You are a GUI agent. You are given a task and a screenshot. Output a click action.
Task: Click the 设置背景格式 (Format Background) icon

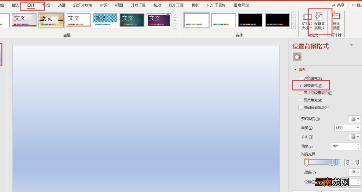pos(319,20)
